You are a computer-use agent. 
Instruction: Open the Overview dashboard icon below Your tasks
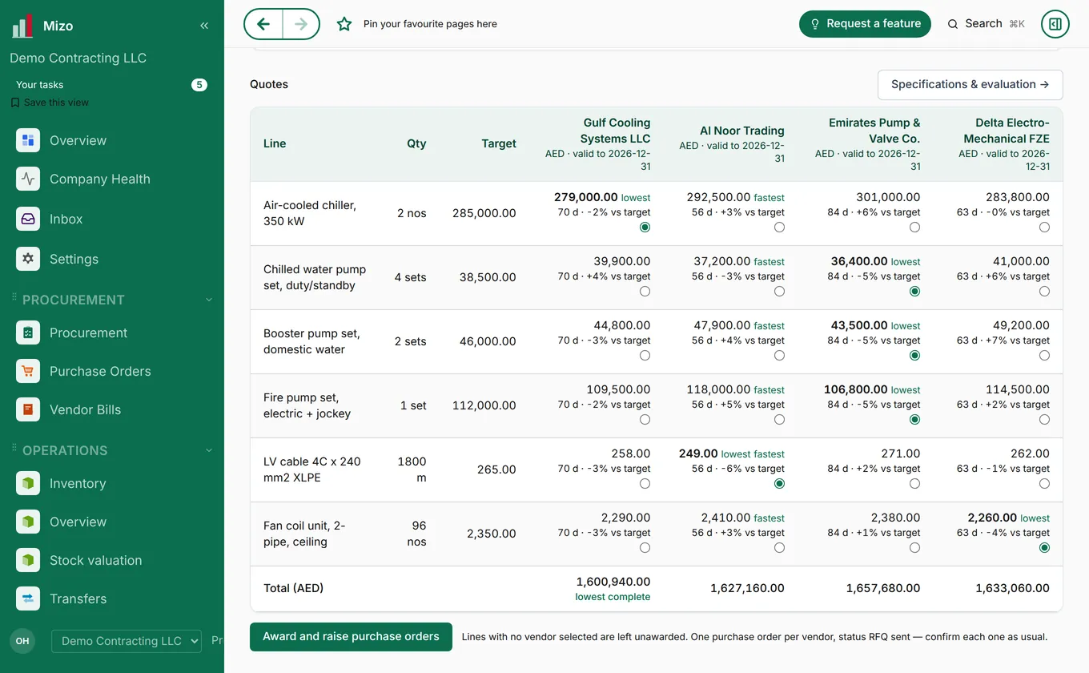click(28, 140)
